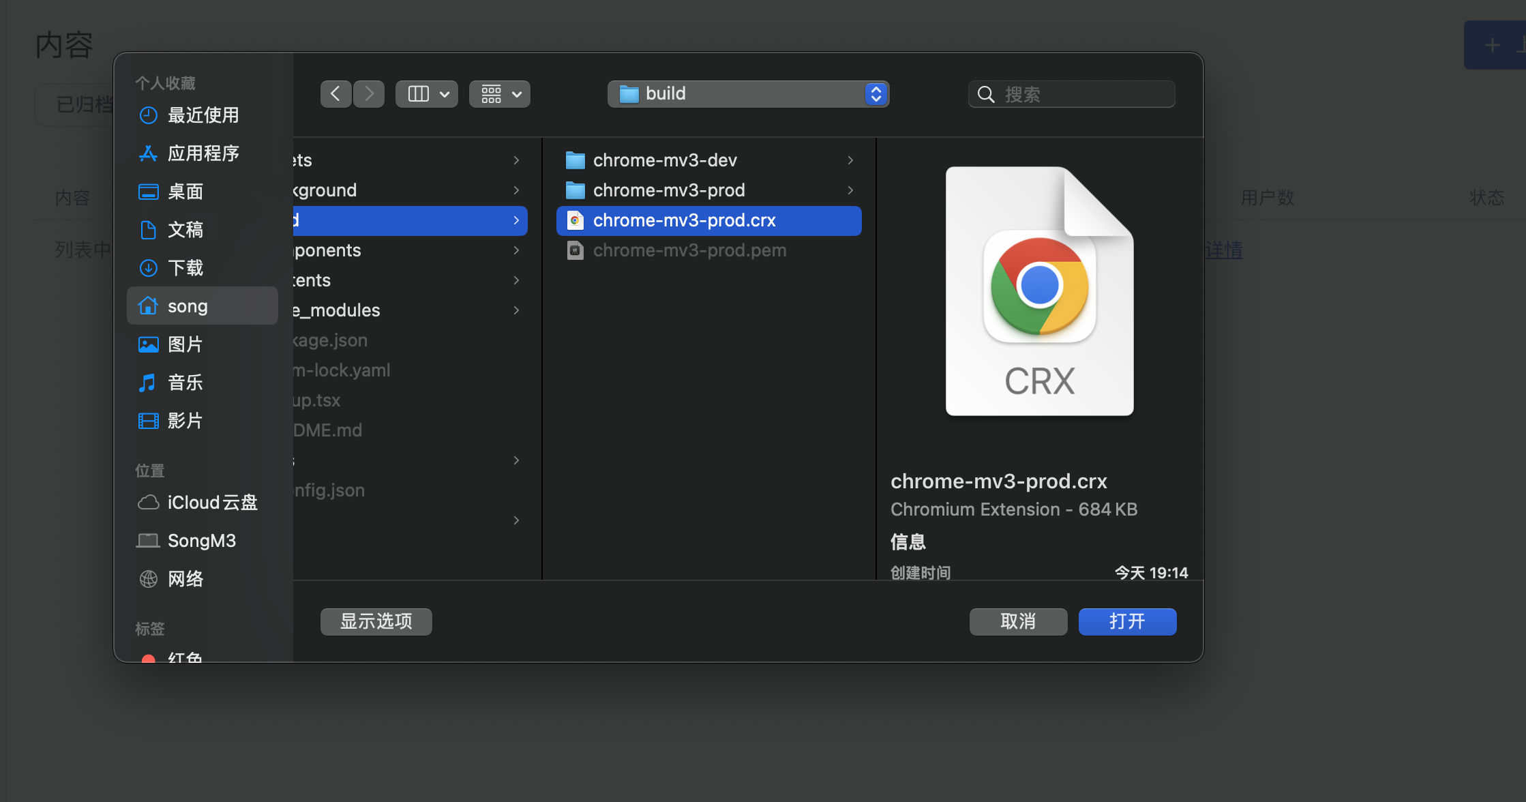The image size is (1526, 802).
Task: Select the SongM3 computer location
Action: click(201, 541)
